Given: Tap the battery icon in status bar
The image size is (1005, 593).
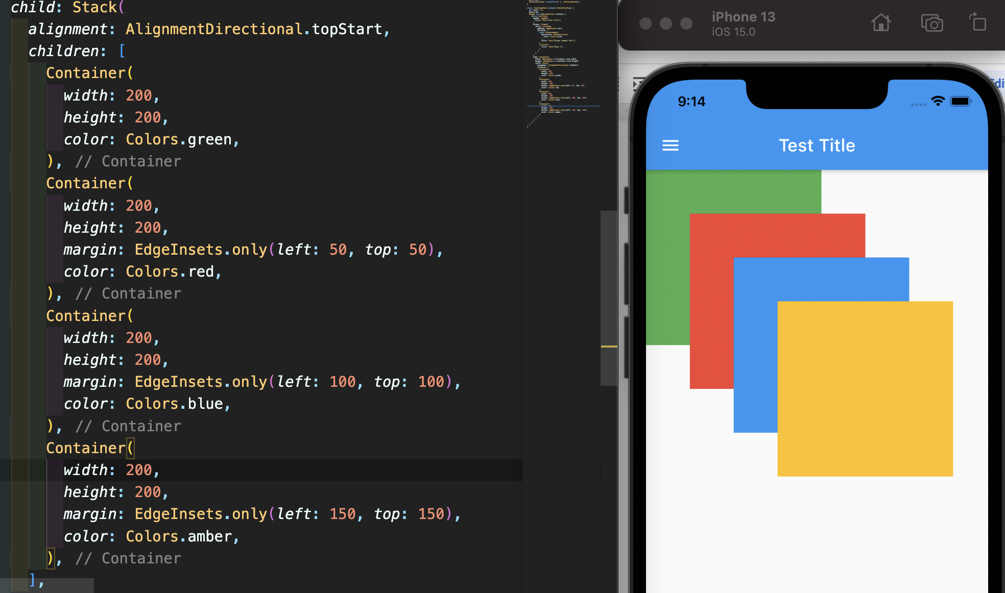Looking at the screenshot, I should [x=960, y=101].
